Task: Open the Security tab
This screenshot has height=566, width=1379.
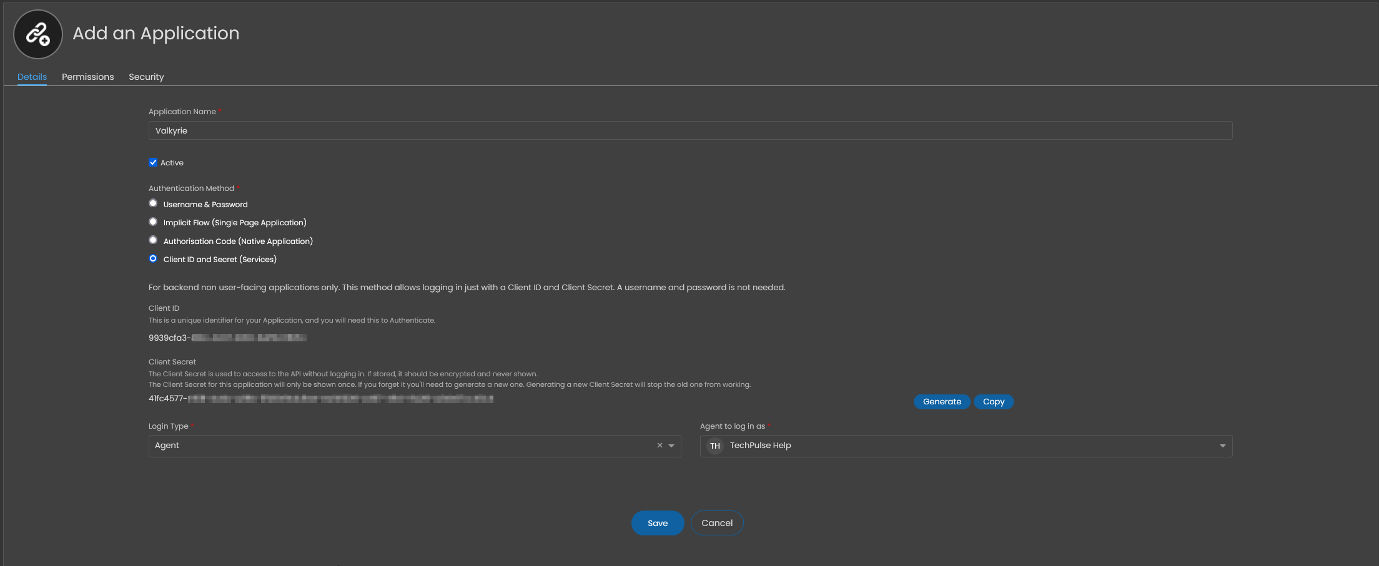Action: [146, 77]
